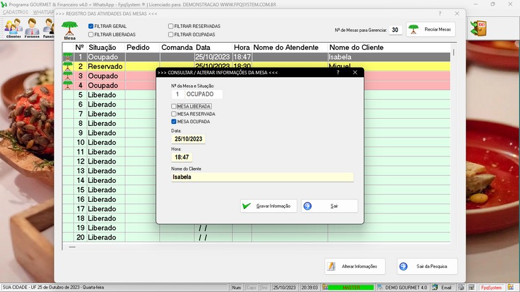Click the help question mark in registro window

pos(440,14)
